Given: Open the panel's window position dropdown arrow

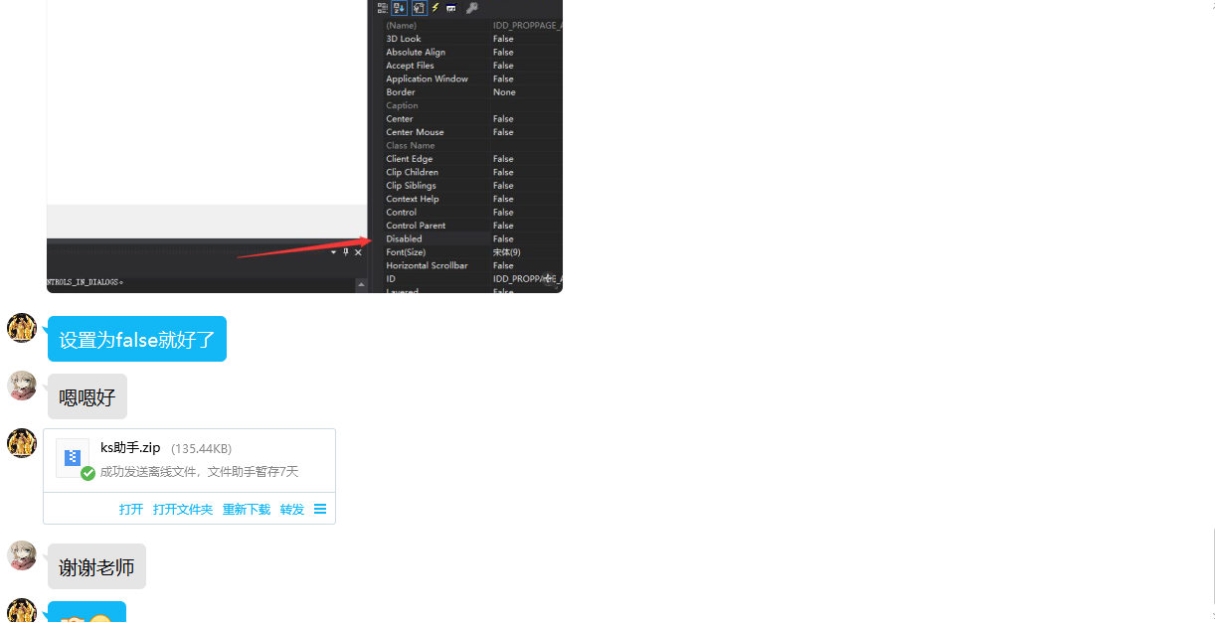Looking at the screenshot, I should (x=334, y=252).
